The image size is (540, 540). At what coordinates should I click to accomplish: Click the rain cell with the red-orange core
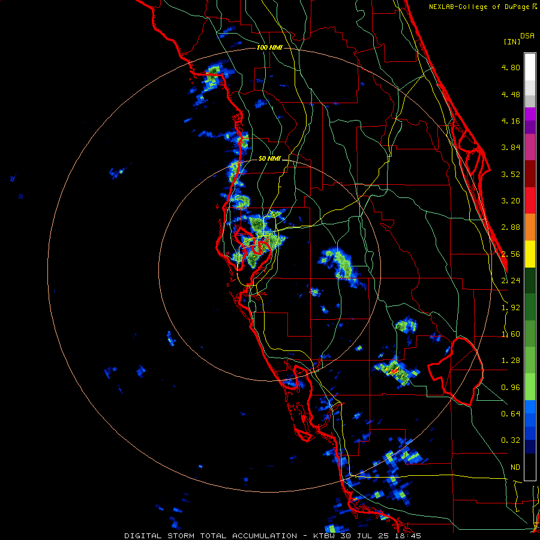396,372
